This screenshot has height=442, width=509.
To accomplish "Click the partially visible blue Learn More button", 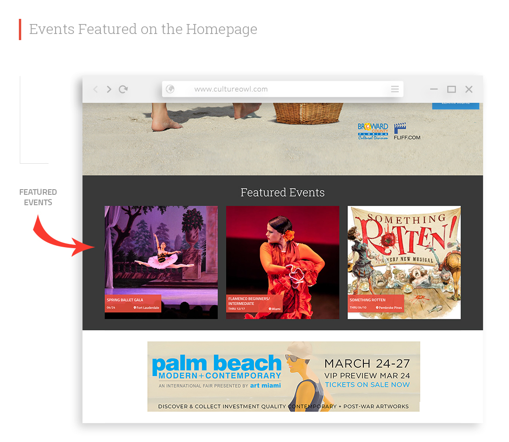I will coord(455,105).
